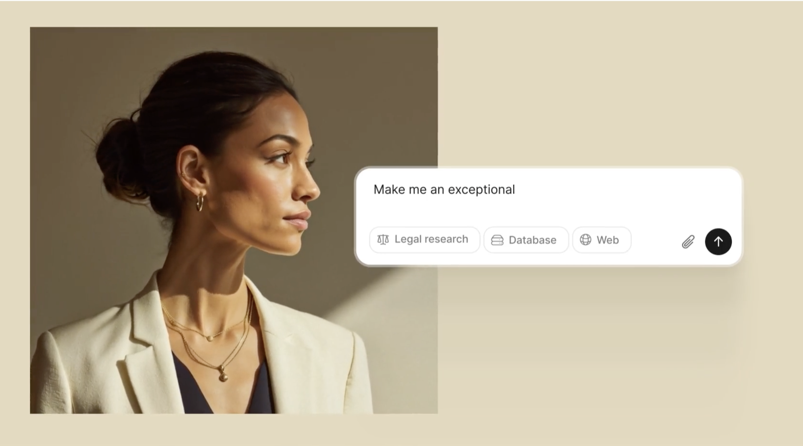Toggle the Legal research source chip

425,240
